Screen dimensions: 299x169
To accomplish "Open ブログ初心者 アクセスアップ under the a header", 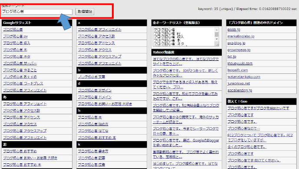I will click(99, 56).
